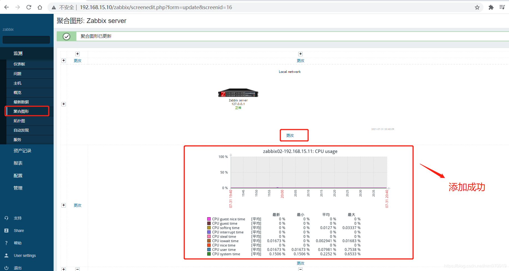Screen dimensions: 509x271
Task: Click the zabbix logo text in sidebar
Action: click(x=8, y=29)
